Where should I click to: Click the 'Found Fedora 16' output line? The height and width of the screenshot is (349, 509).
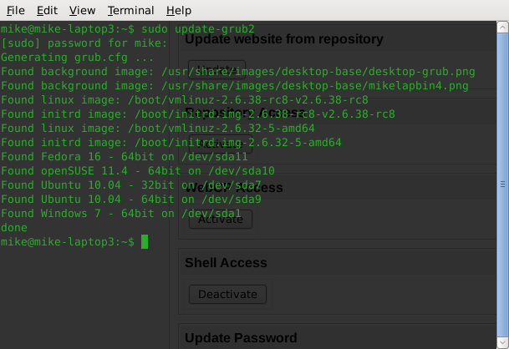124,156
